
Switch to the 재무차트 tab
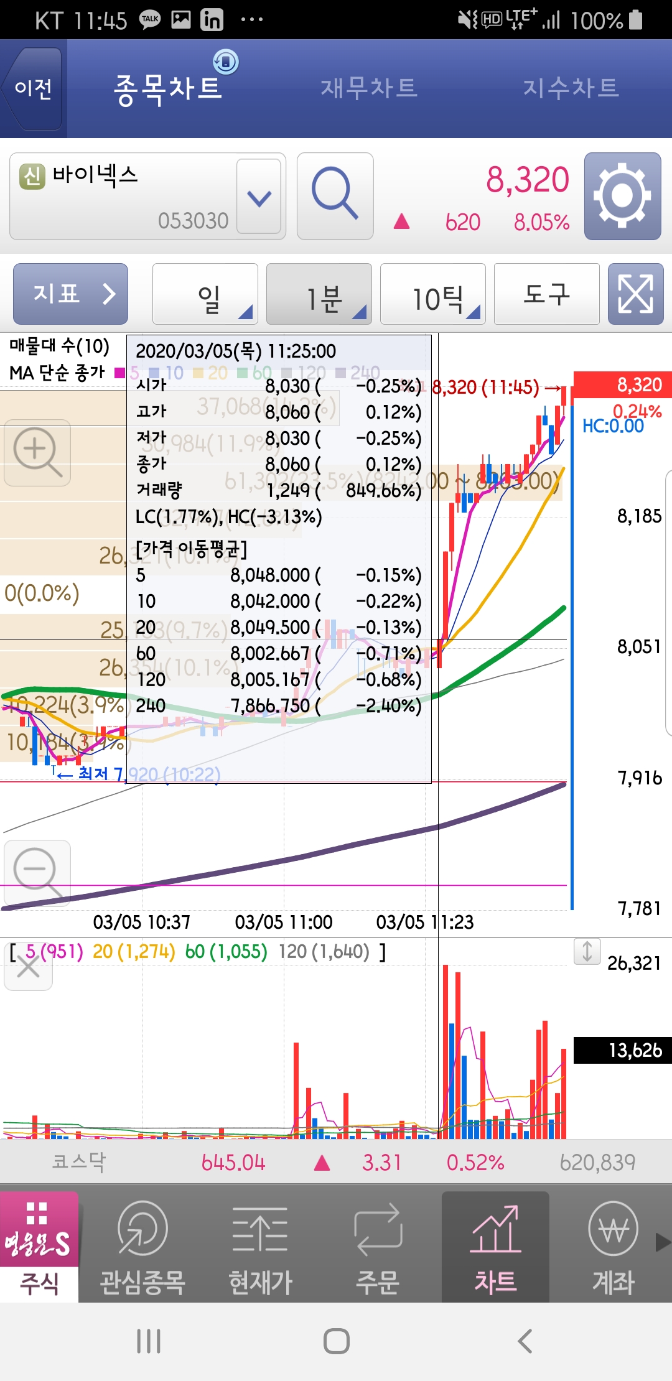point(369,88)
